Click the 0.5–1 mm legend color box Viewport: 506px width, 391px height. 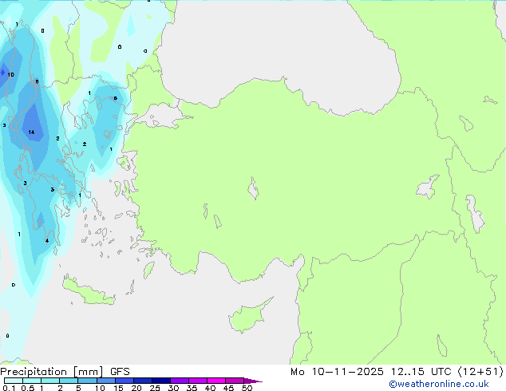point(32,381)
